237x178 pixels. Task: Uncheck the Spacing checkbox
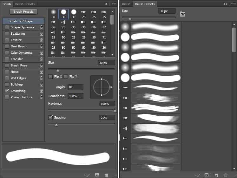click(50, 118)
